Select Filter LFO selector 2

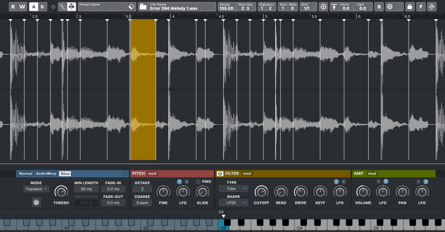pos(343,181)
